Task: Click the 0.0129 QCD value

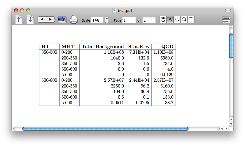Action: tap(167, 75)
